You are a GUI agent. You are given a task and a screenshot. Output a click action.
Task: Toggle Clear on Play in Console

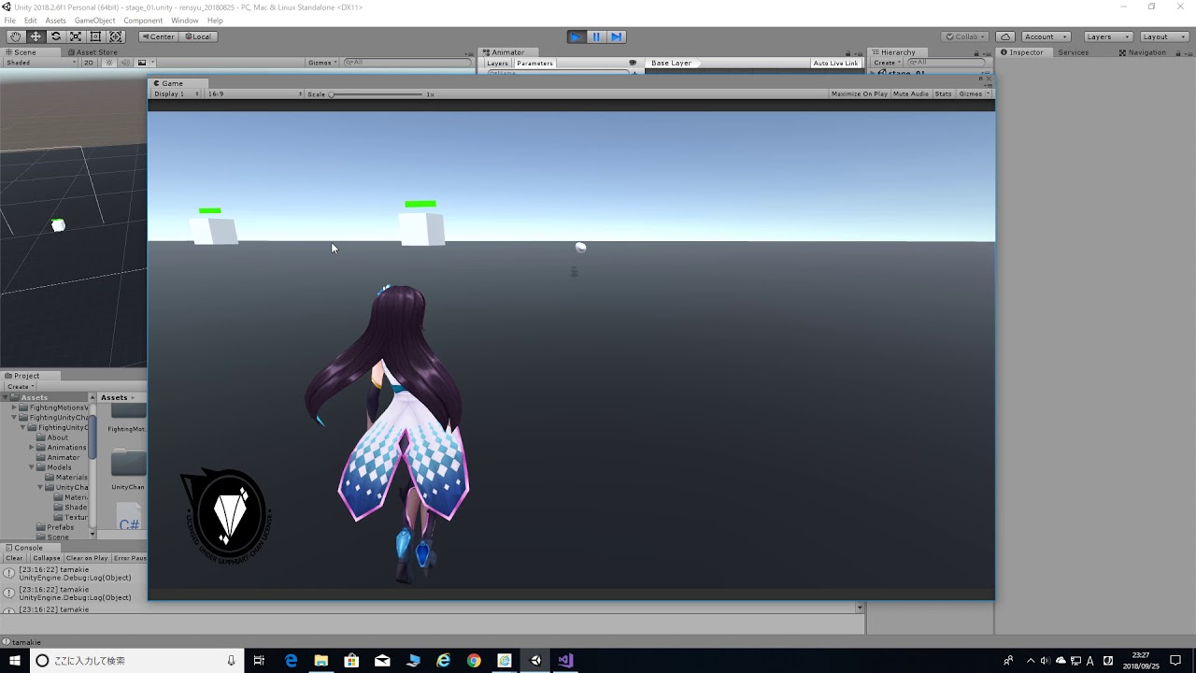pyautogui.click(x=87, y=558)
